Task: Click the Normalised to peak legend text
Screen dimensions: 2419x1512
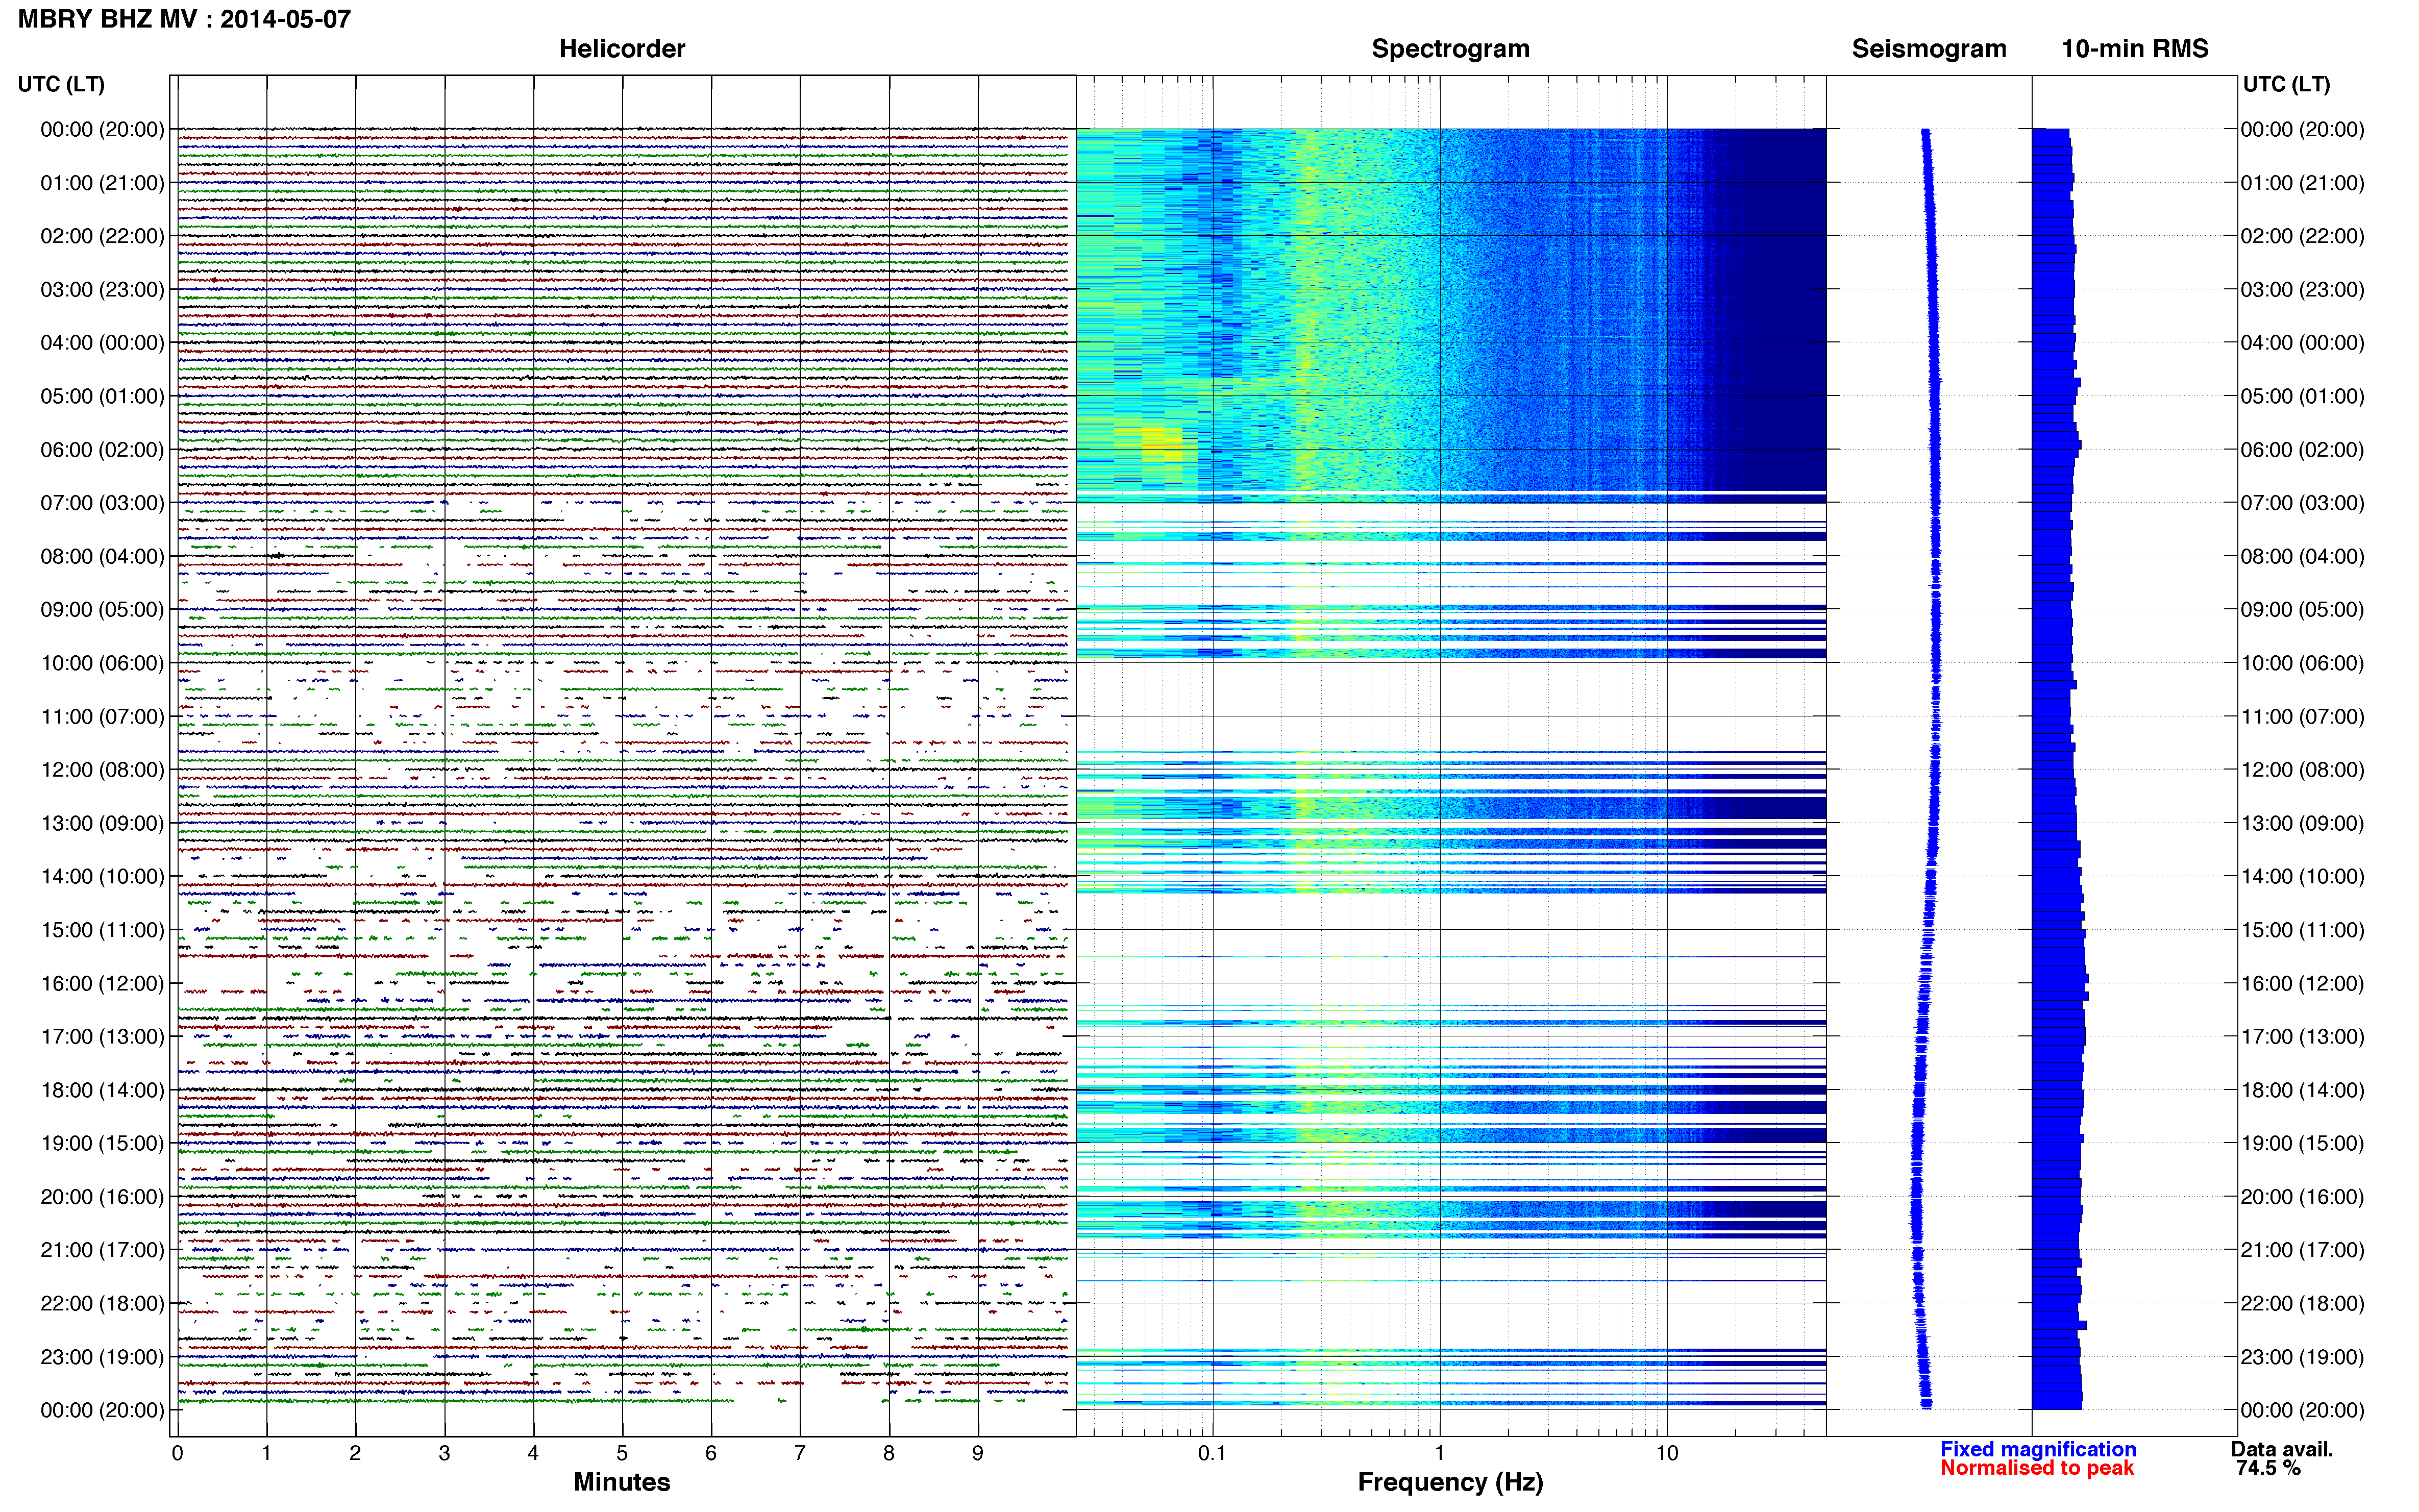Action: 2036,1467
